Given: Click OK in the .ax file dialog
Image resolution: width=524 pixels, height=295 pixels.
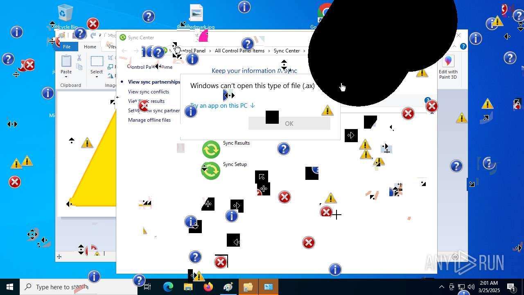Looking at the screenshot, I should pyautogui.click(x=289, y=123).
